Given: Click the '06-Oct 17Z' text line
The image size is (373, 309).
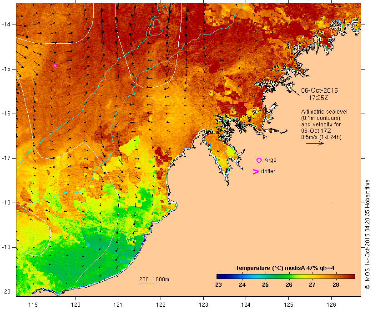Looking at the screenshot, I should [x=316, y=131].
